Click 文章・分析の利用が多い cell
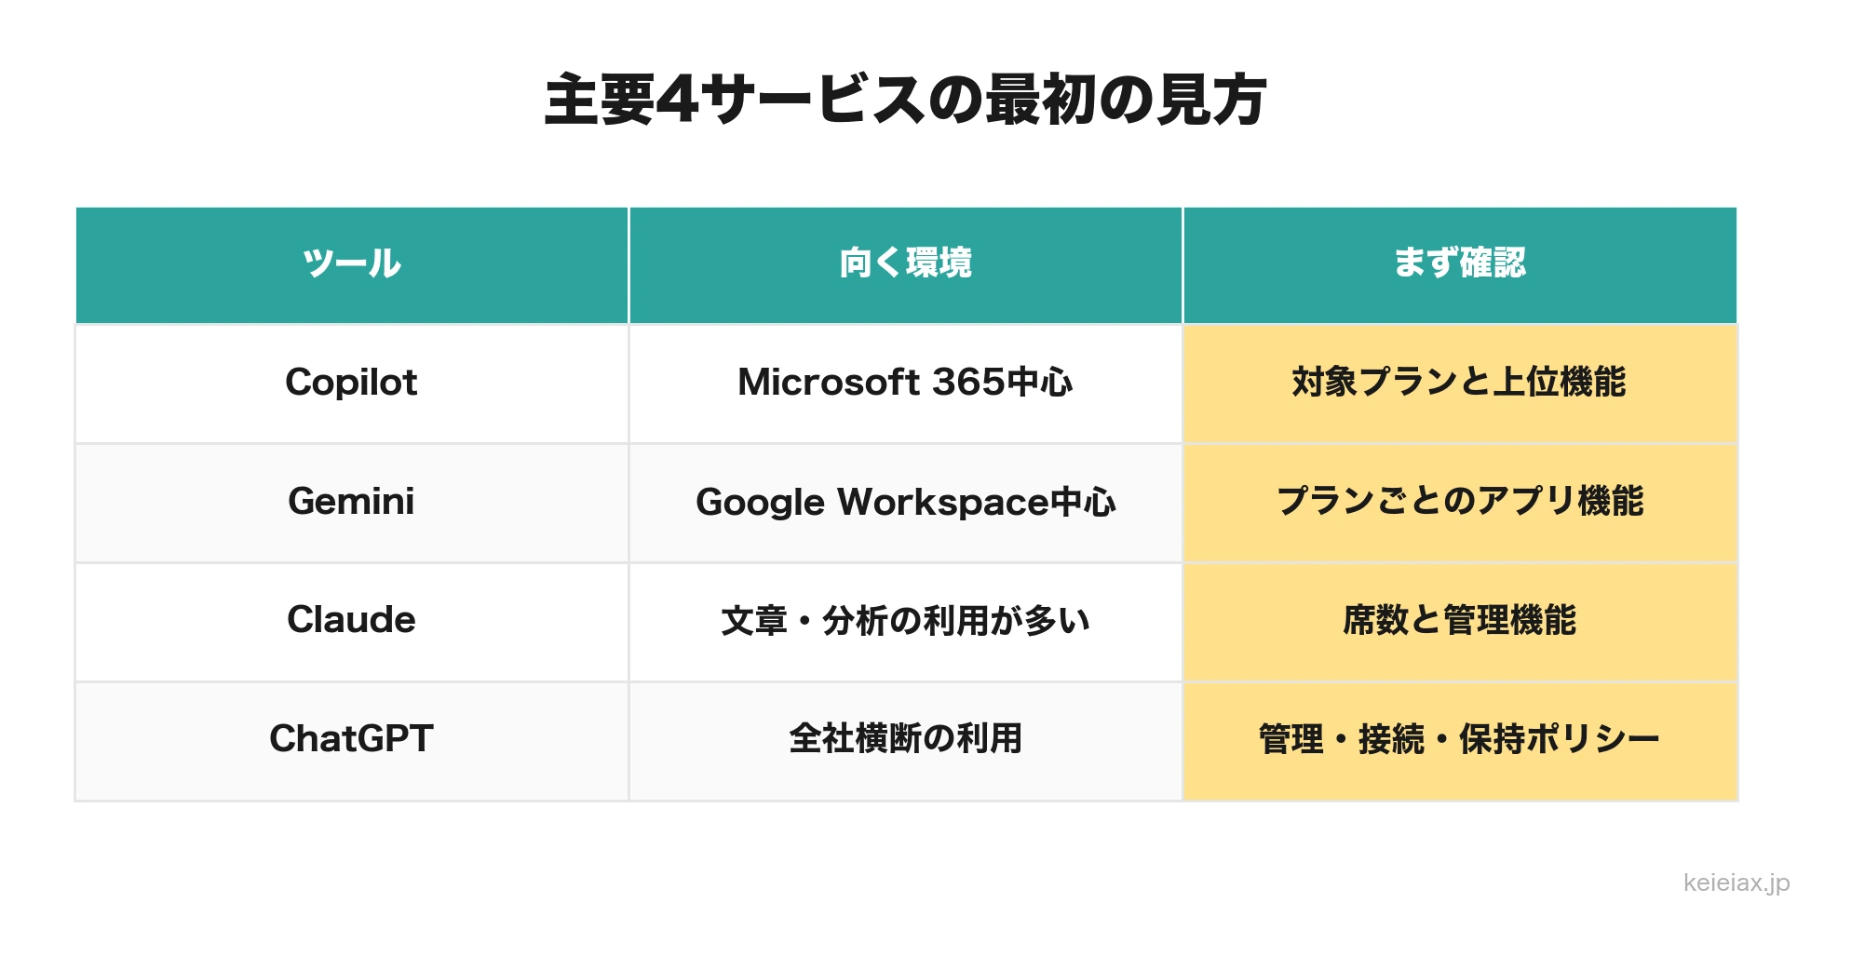 906,622
